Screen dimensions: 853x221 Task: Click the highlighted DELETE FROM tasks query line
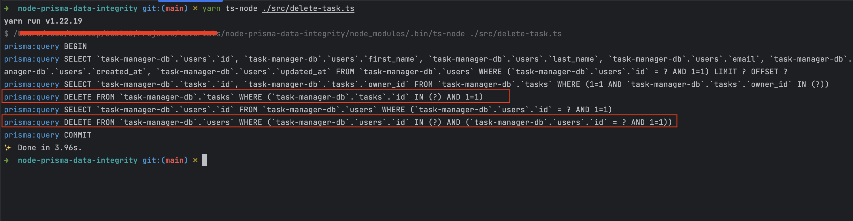point(256,97)
